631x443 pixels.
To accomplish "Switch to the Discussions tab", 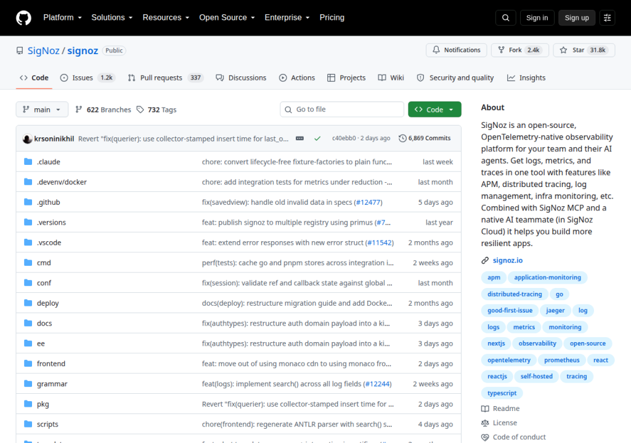I will [241, 78].
